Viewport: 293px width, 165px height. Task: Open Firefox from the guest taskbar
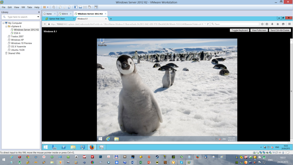pos(92,147)
